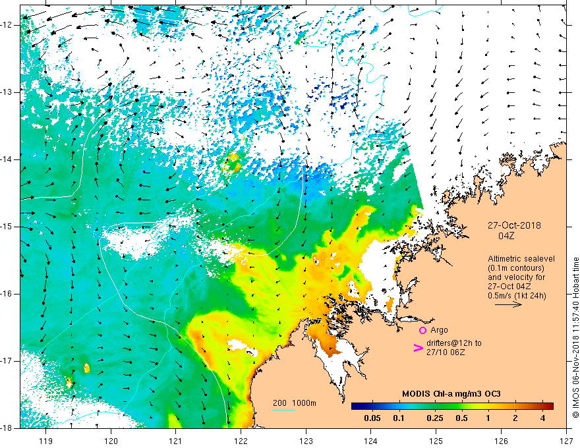
Task: Click the cyan 200m contour legend line
Action: click(283, 410)
